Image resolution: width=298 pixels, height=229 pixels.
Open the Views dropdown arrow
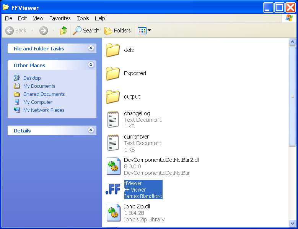click(x=150, y=30)
